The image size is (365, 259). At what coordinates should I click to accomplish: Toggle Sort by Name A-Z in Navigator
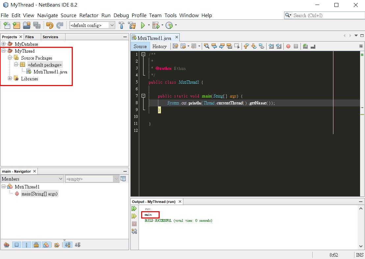68,245
